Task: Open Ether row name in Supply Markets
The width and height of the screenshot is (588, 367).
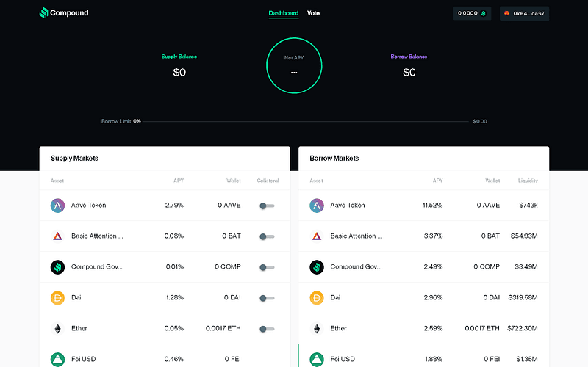Action: click(x=79, y=328)
